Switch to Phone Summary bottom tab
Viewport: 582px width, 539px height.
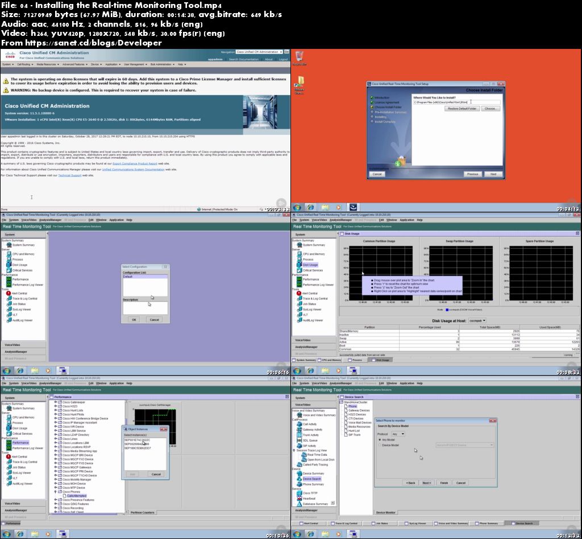(x=488, y=524)
